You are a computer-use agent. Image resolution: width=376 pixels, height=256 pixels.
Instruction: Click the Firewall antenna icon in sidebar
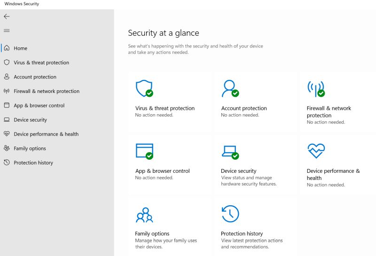pos(7,91)
